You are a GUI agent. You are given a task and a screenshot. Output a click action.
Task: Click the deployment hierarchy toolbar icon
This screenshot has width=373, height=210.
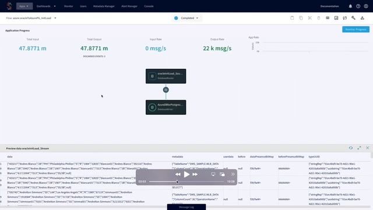pos(363,18)
